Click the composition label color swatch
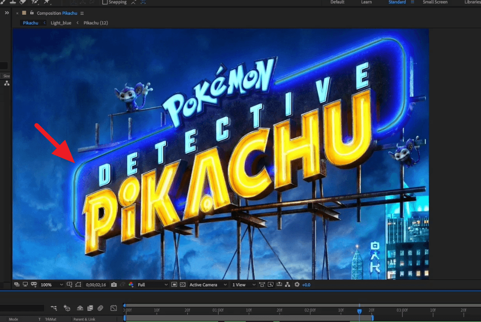481x322 pixels. [x=24, y=13]
